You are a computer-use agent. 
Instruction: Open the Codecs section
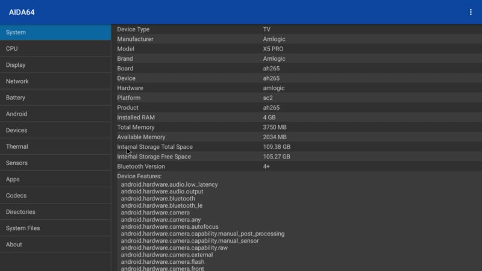pyautogui.click(x=55, y=195)
